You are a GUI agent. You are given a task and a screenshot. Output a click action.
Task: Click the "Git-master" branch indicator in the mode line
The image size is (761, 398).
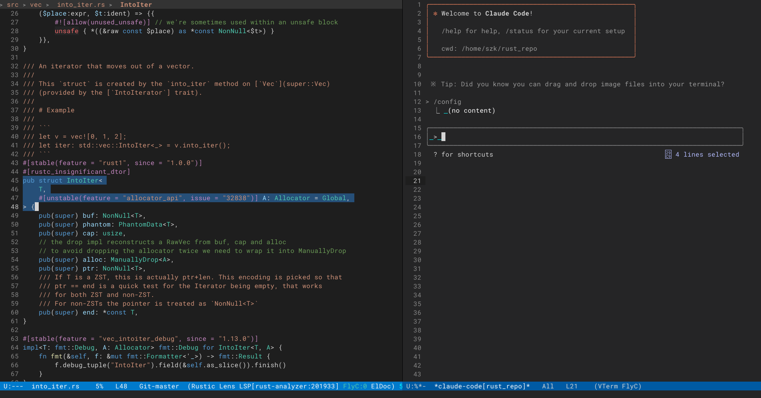click(x=159, y=386)
